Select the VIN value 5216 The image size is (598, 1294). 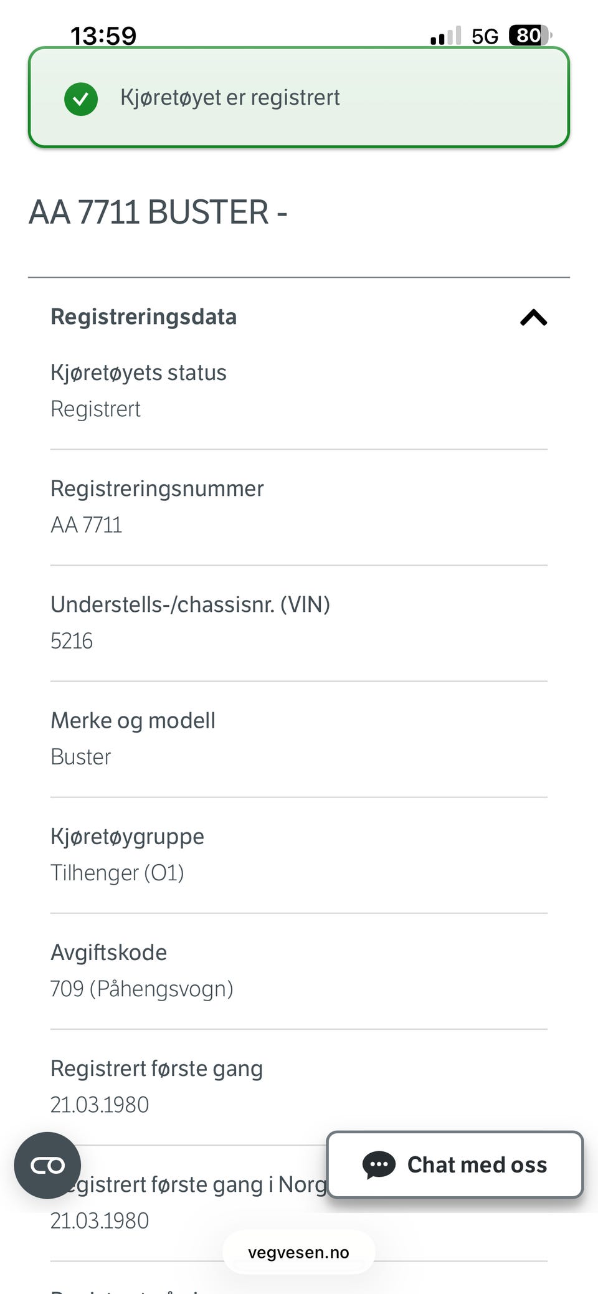72,640
